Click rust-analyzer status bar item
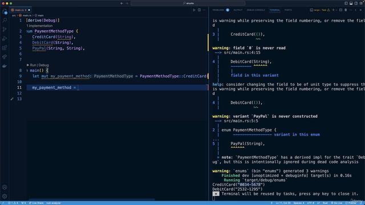 point(53,203)
